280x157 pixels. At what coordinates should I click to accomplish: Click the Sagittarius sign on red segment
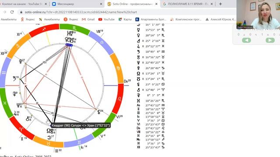(44, 29)
